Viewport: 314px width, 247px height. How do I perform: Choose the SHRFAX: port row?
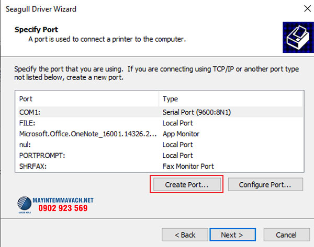33,166
